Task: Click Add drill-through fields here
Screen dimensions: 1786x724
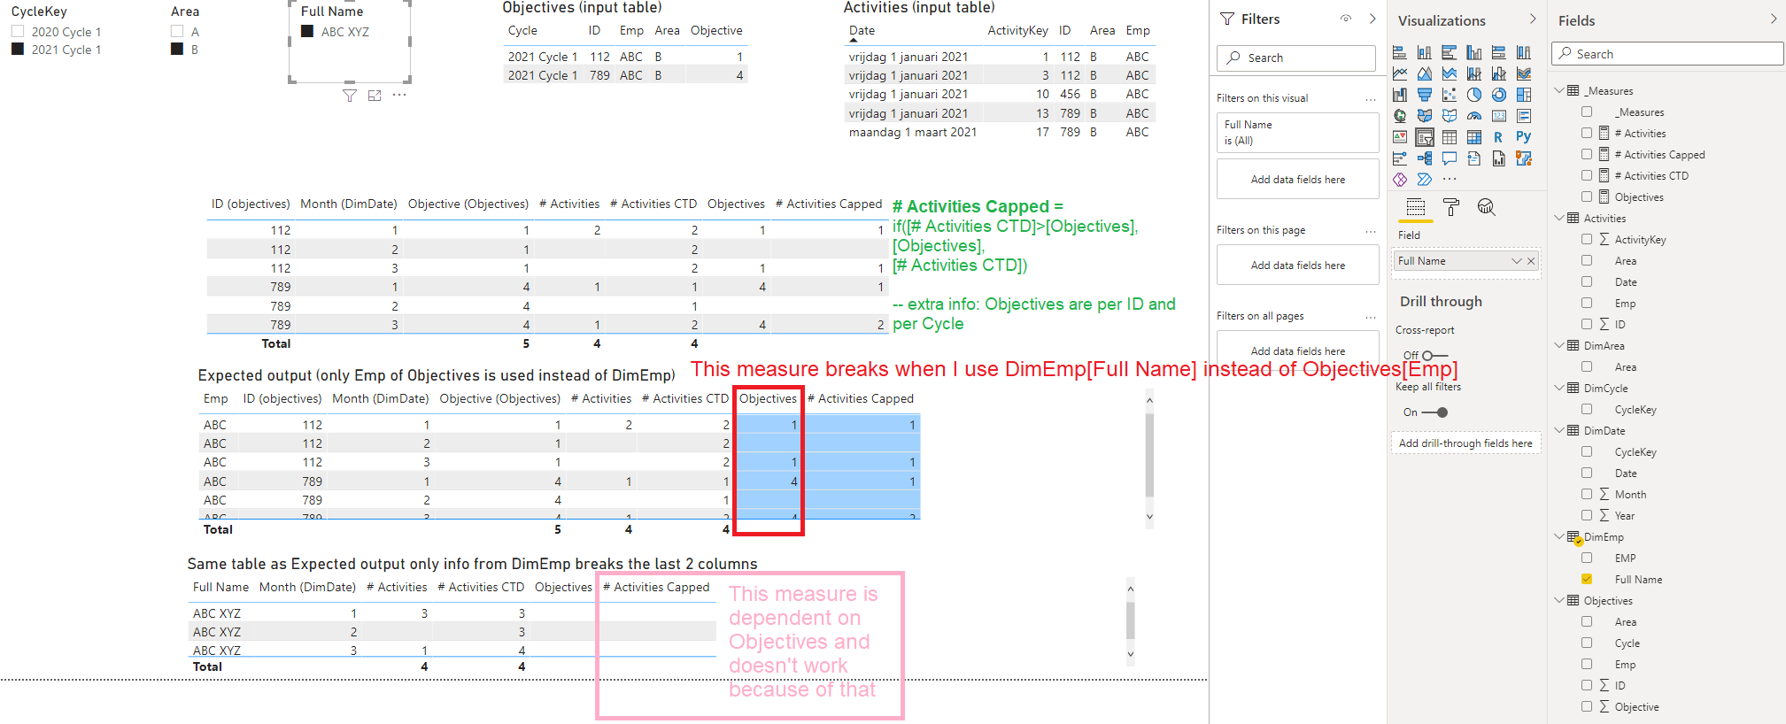Action: pyautogui.click(x=1465, y=443)
